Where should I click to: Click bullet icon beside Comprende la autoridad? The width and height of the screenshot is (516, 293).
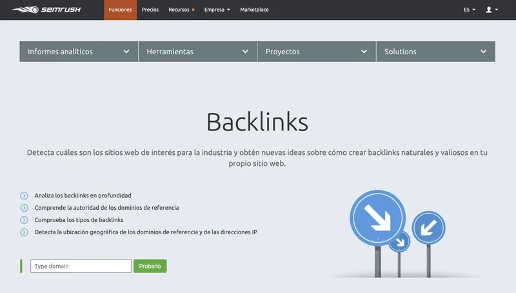tap(24, 208)
